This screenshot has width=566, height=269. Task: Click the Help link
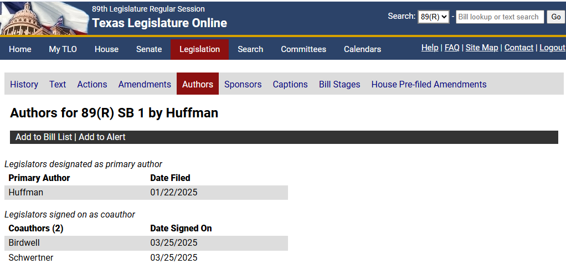coord(430,48)
